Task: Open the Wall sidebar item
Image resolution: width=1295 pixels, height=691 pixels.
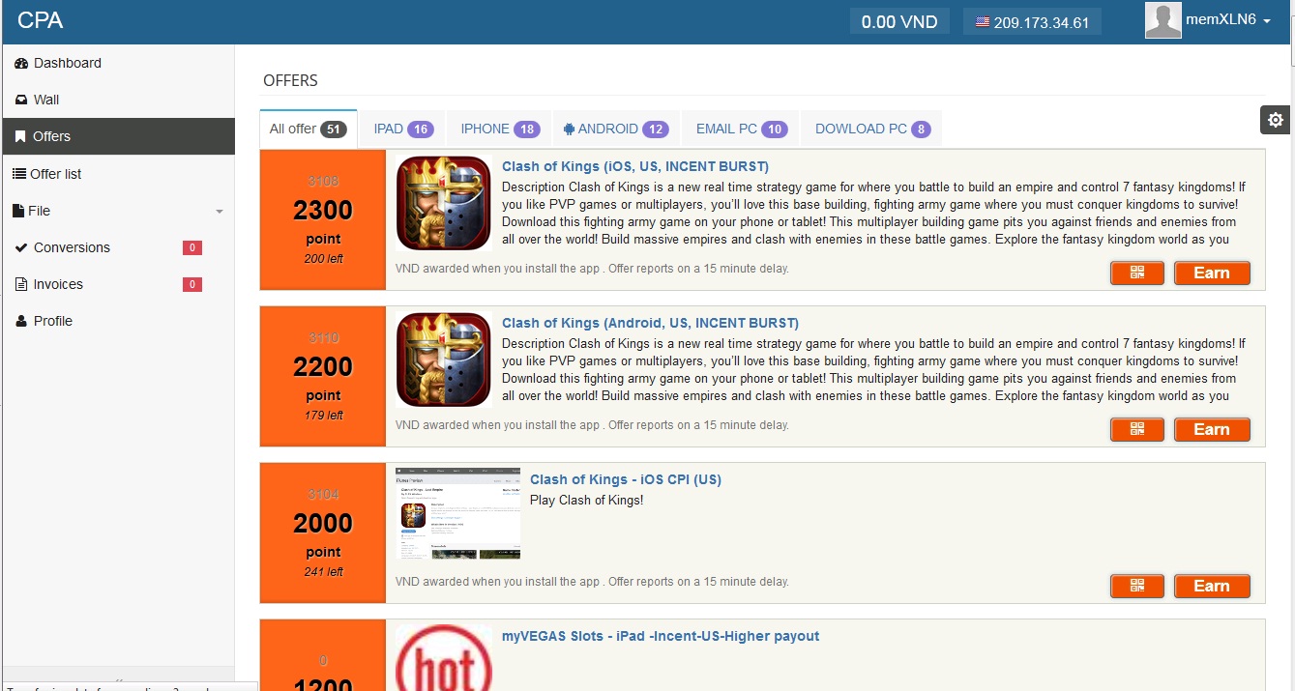Action: tap(118, 100)
